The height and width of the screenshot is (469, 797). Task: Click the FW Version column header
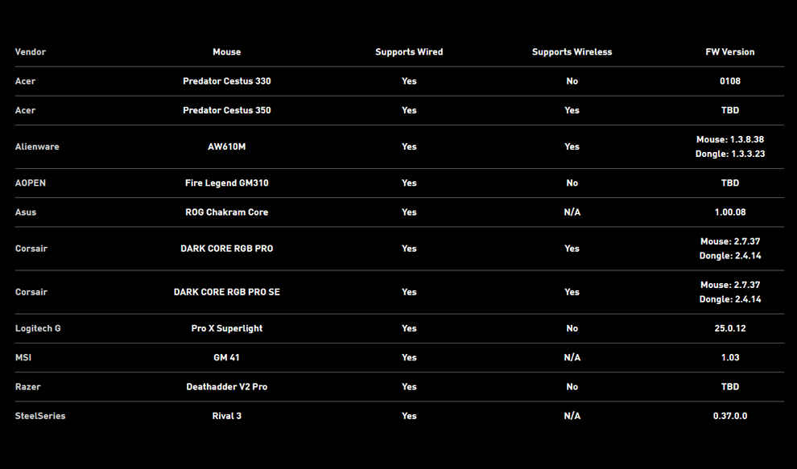click(x=730, y=51)
